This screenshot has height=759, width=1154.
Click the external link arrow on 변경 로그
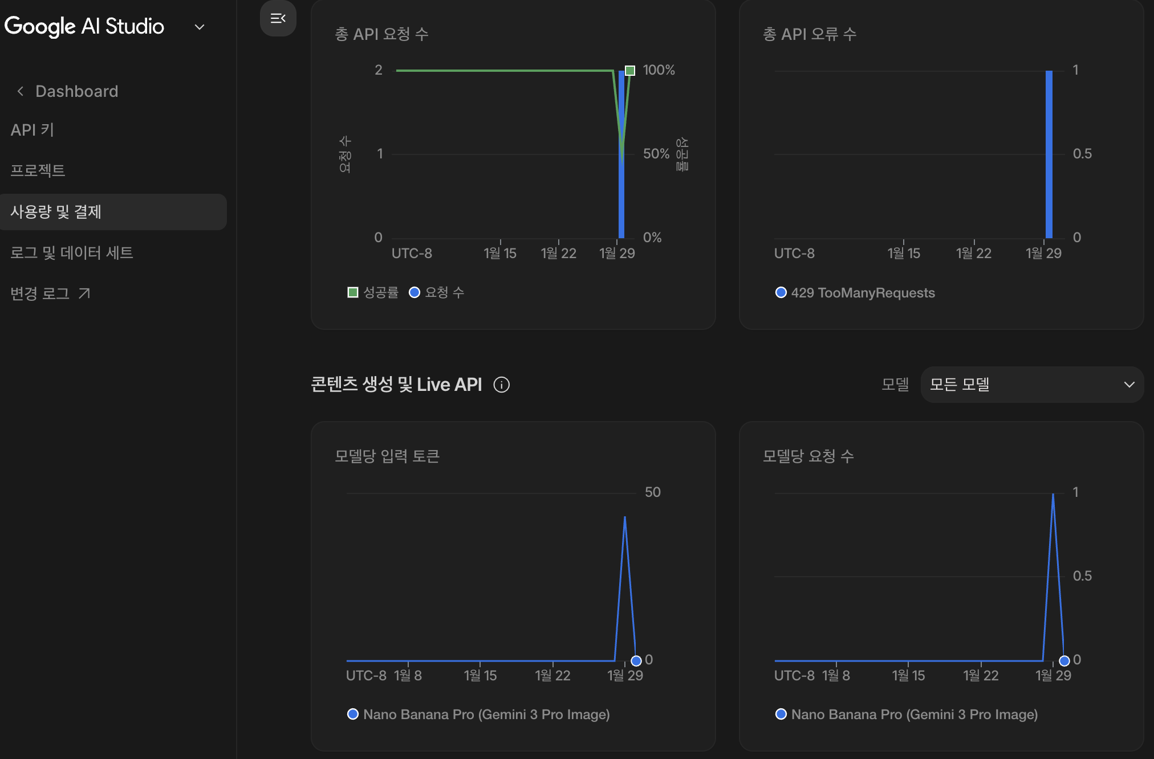click(84, 293)
